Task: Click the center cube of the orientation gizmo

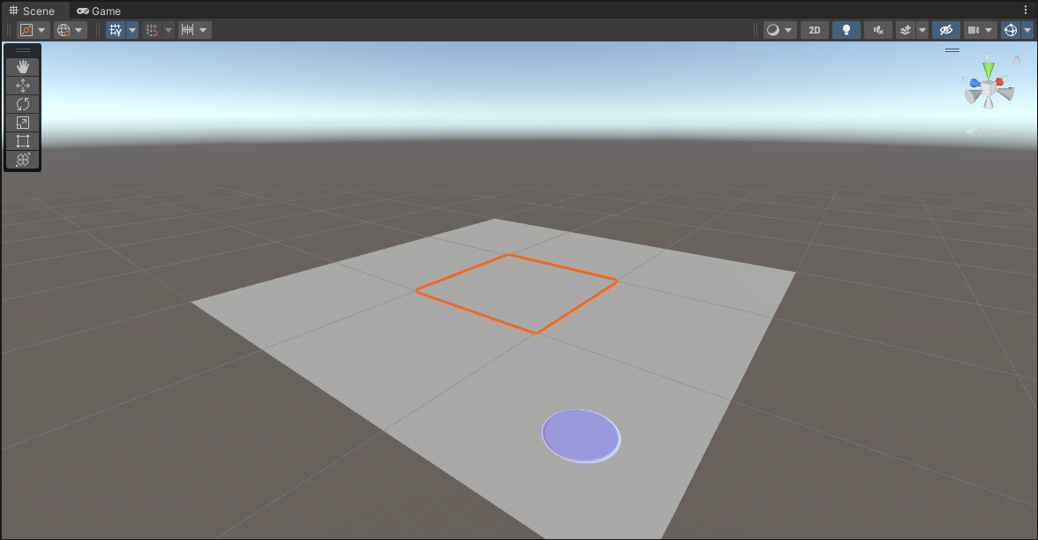Action: pyautogui.click(x=989, y=88)
